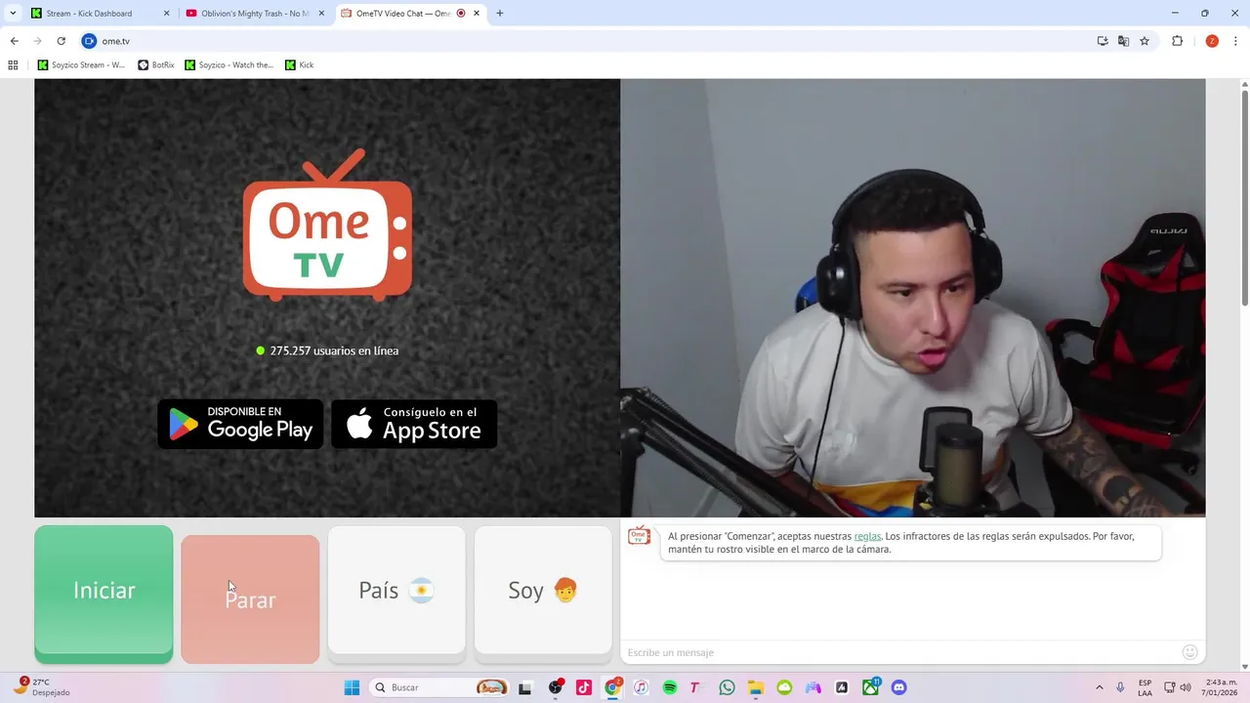Open Soyzico Stream bookmark

(81, 65)
